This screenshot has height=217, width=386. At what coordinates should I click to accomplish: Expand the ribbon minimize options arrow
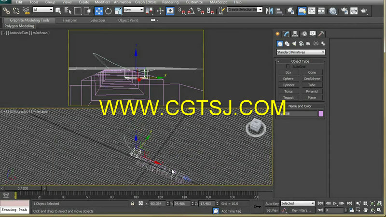[x=157, y=20]
